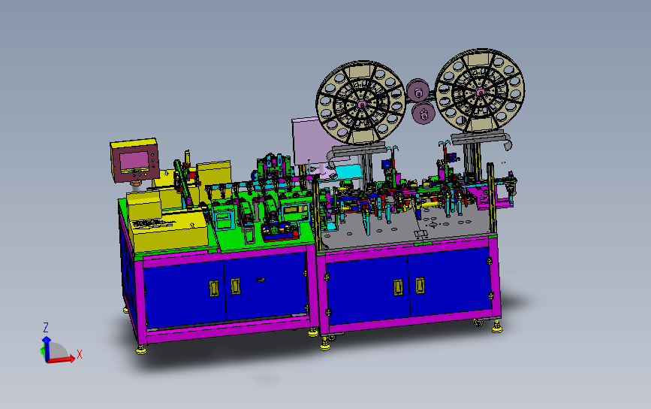
Task: Select the rightmost blue cabinet door
Action: coord(449,281)
